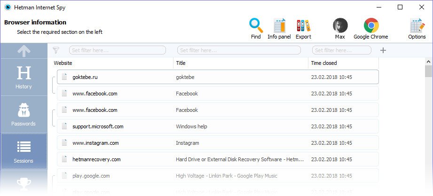Add a filter with plus button
Screen dimensions: 433x196
pos(383,50)
